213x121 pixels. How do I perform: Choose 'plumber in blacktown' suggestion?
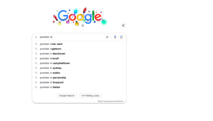click(x=52, y=54)
